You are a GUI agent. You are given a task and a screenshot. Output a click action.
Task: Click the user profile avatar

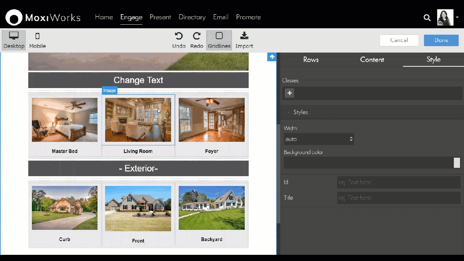point(445,17)
